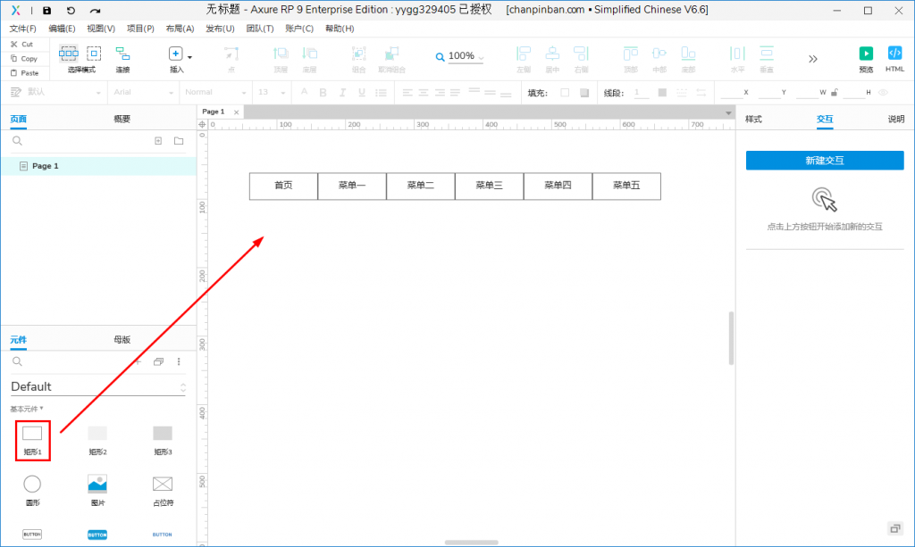The height and width of the screenshot is (547, 915).
Task: Click the 菜单三 box on canvas
Action: pos(489,186)
